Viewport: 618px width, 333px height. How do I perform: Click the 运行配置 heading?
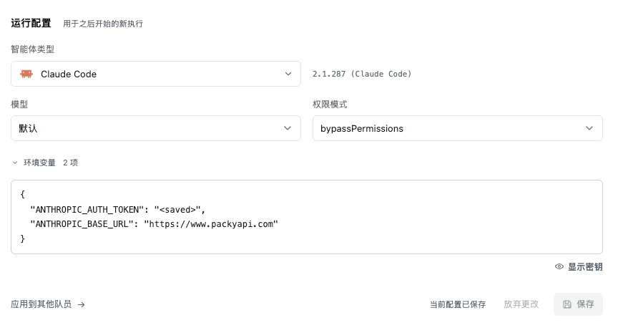tap(31, 24)
